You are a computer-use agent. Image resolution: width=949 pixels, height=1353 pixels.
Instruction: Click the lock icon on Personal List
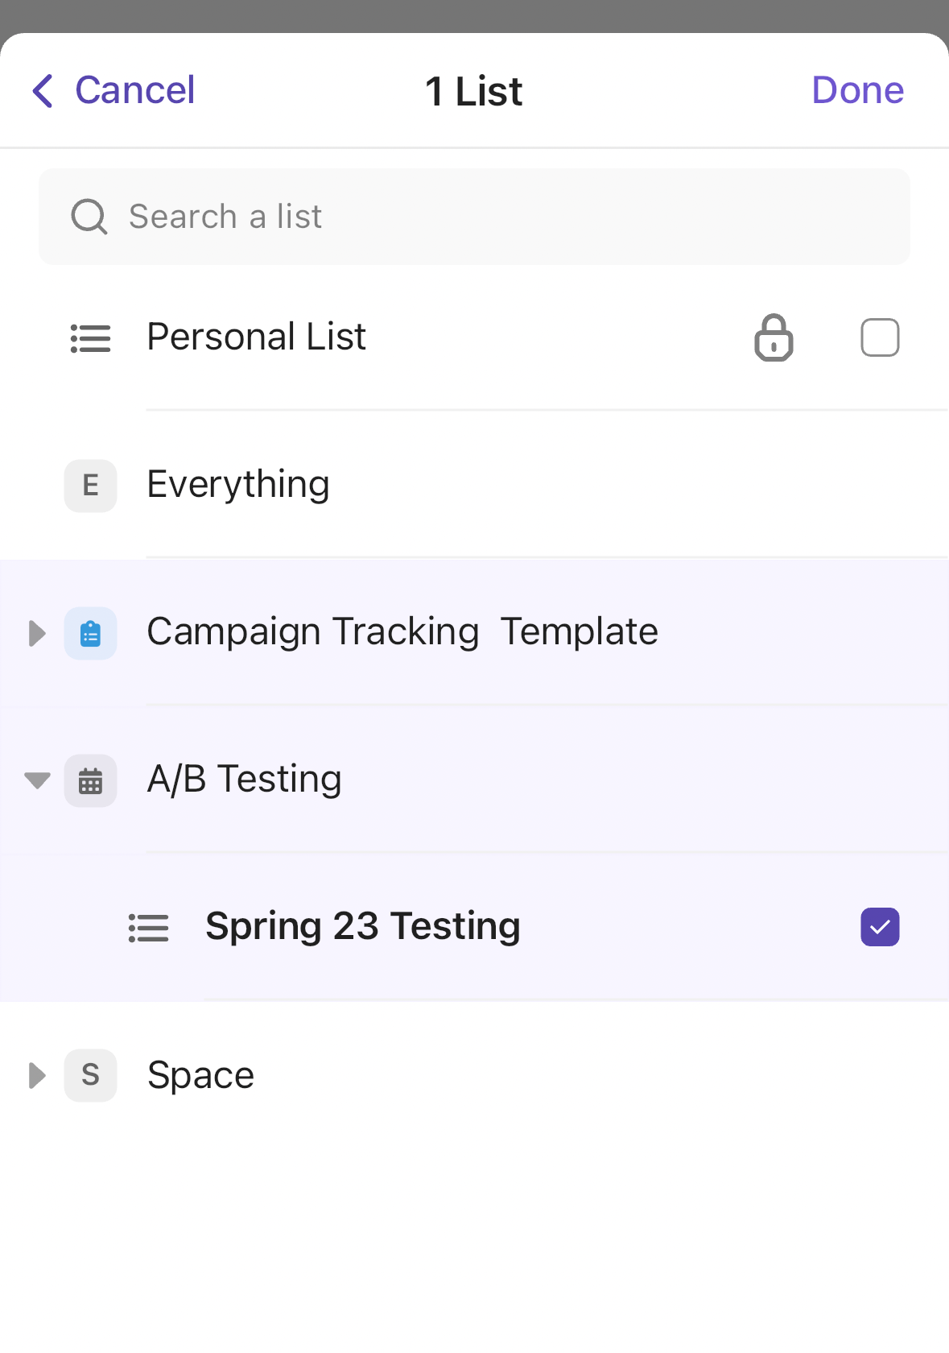(774, 337)
